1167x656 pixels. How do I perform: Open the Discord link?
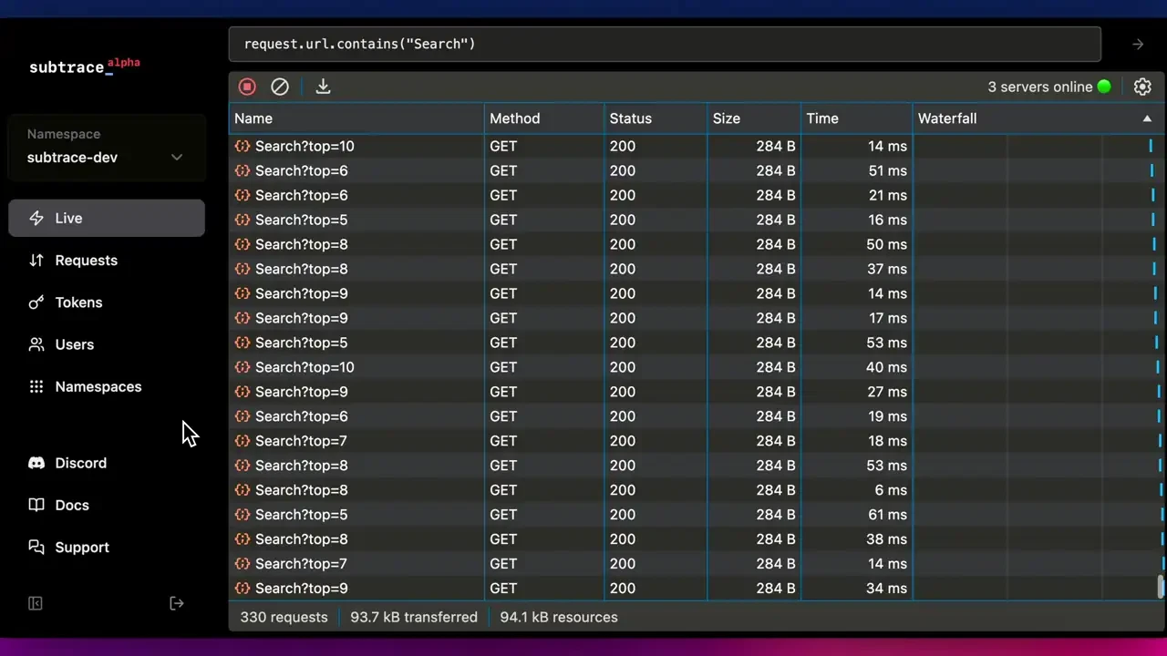click(x=107, y=463)
